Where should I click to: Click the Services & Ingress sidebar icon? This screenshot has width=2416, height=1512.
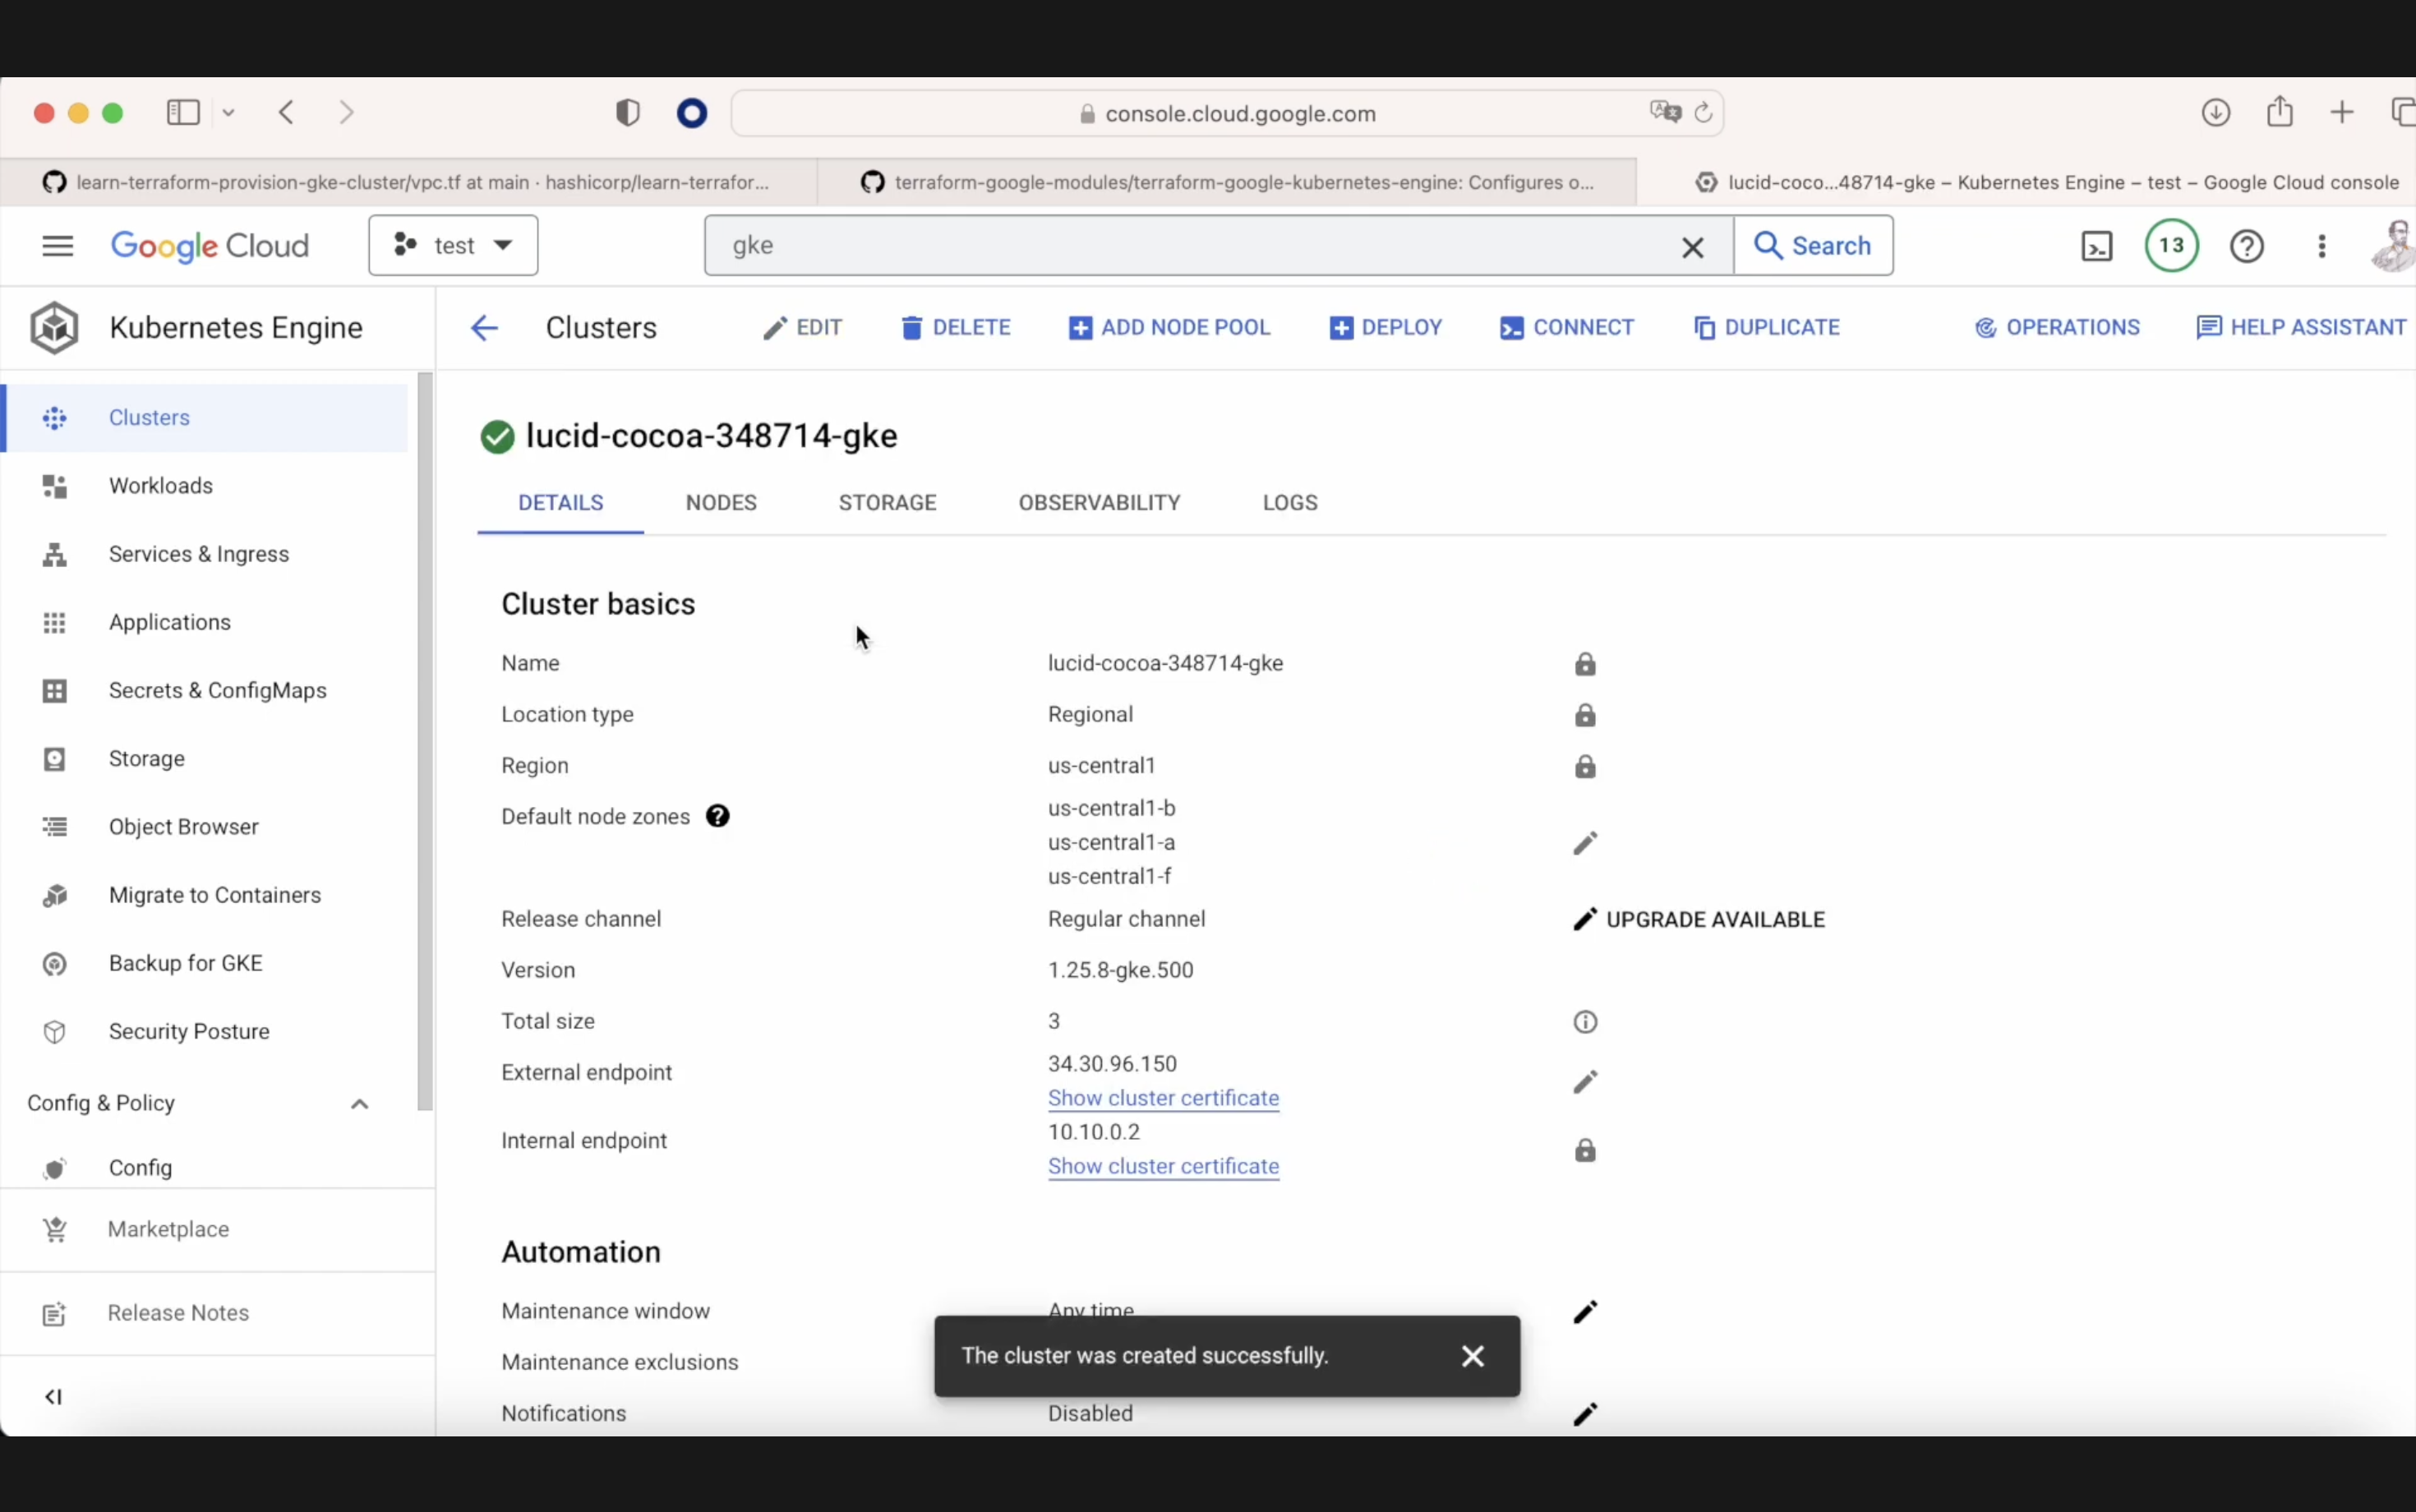(x=54, y=554)
